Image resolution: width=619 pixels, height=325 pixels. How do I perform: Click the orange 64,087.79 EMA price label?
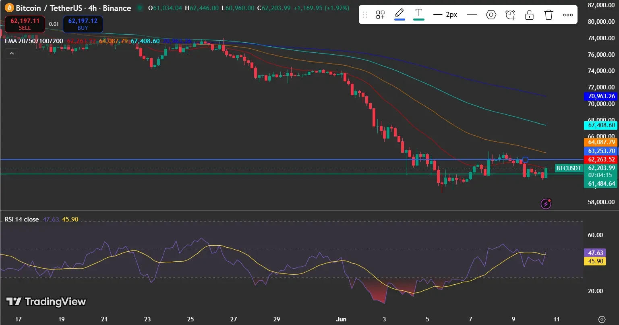click(x=600, y=142)
